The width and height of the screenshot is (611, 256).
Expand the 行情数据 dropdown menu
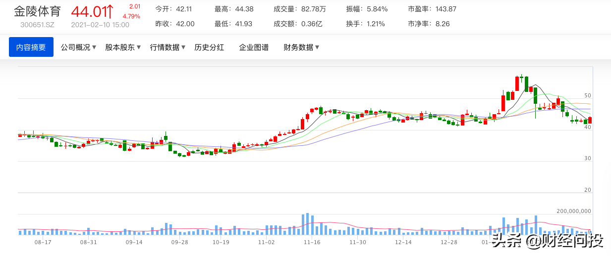point(167,47)
